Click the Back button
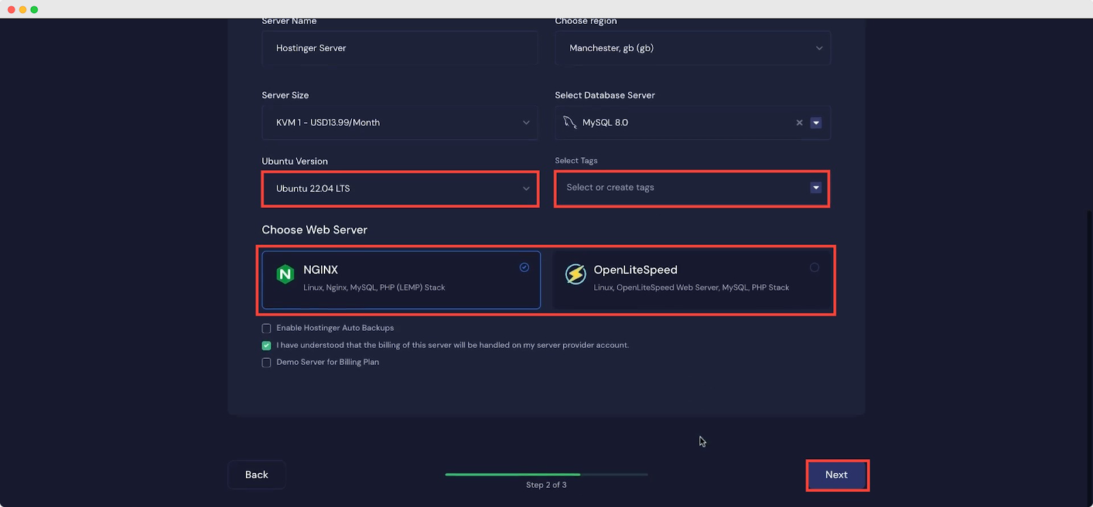Screen dimensions: 1093x507 tap(257, 475)
